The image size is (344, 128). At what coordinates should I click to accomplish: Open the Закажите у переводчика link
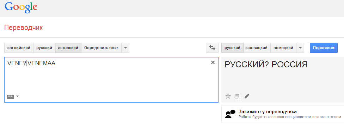pyautogui.click(x=268, y=111)
